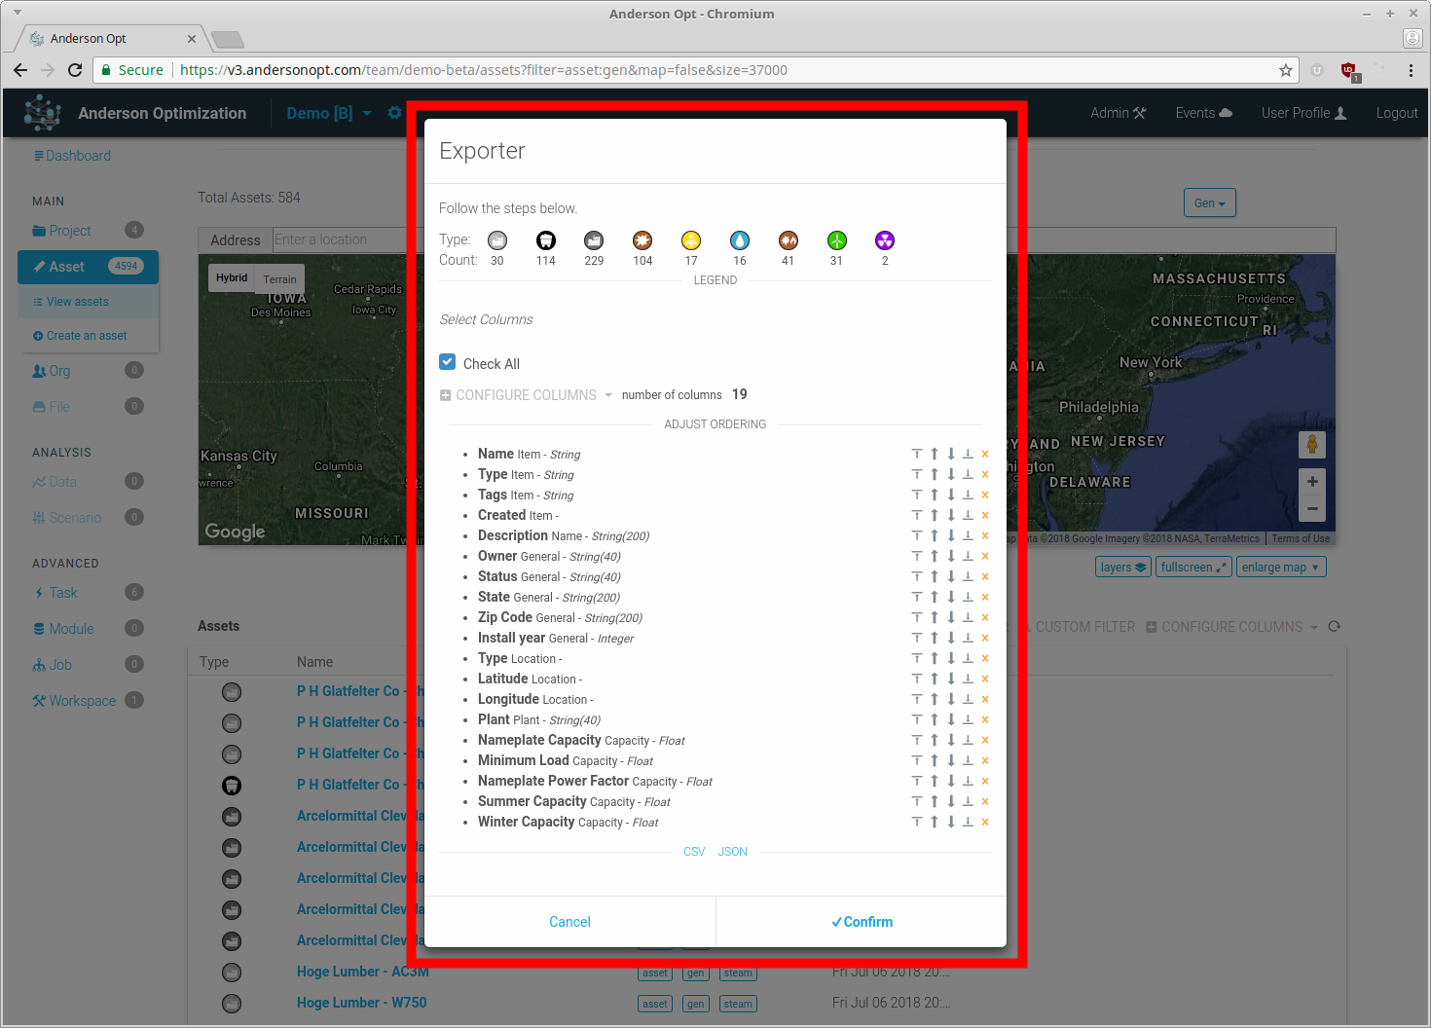This screenshot has height=1028, width=1431.
Task: Cancel the Exporter dialog
Action: [569, 922]
